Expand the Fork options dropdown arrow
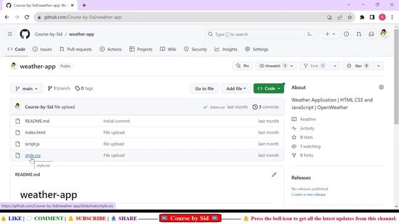 (x=335, y=66)
